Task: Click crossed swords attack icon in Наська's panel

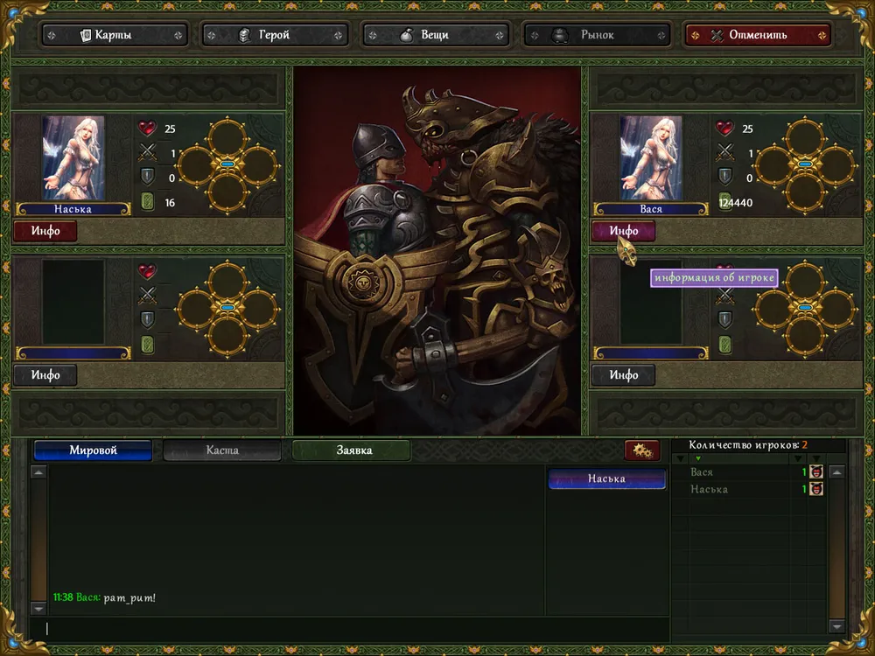Action: tap(147, 153)
